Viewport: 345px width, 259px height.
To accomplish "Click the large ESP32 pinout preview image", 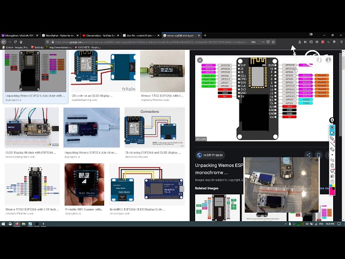I will point(264,98).
